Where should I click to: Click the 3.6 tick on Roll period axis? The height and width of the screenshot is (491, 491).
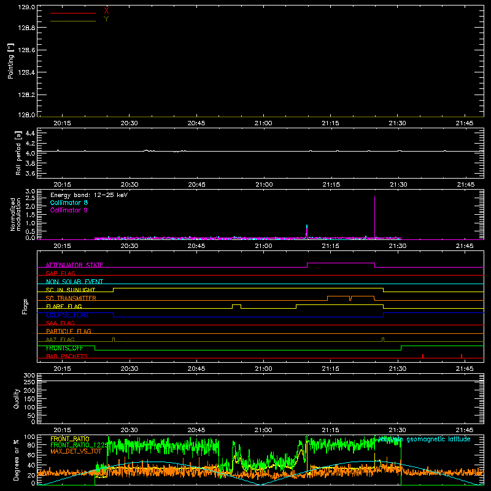[30, 173]
